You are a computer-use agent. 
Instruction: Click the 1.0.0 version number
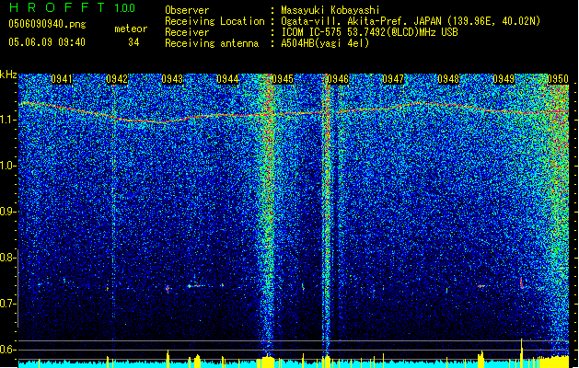[x=124, y=8]
